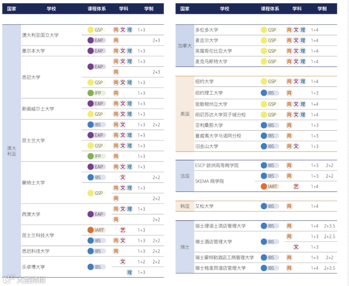Click the IBS badge for ESCP 欧洲高等商学院
The width and height of the screenshot is (349, 286).
(x=270, y=165)
